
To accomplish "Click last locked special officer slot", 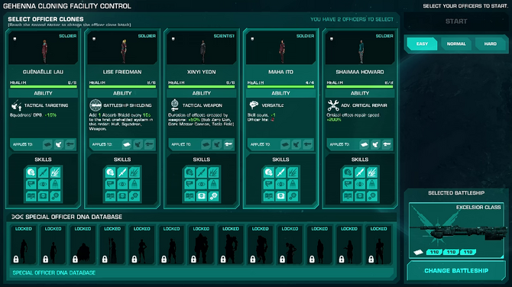I will click(x=378, y=245).
